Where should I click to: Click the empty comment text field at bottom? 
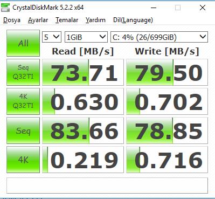pyautogui.click(x=107, y=186)
